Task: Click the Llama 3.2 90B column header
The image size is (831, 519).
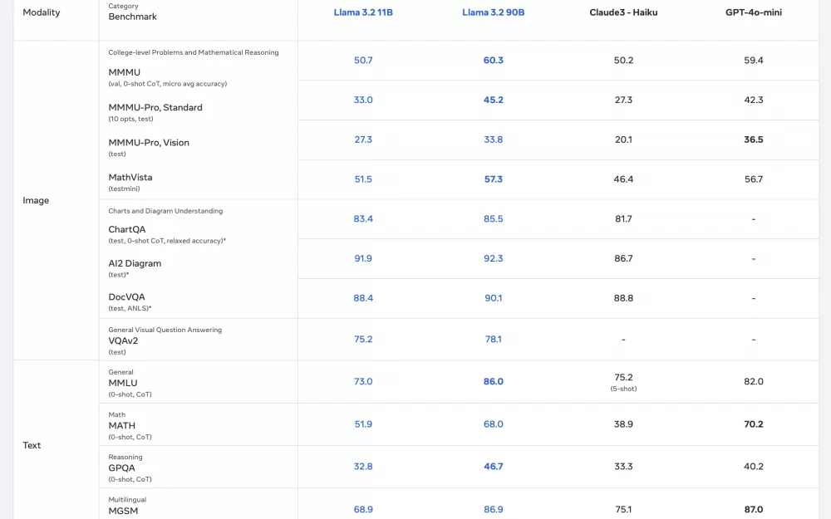Action: [x=494, y=12]
